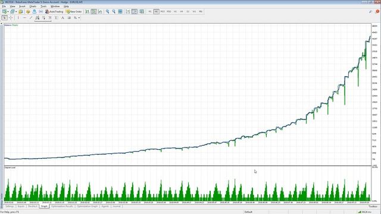The width and height of the screenshot is (381, 214).
Task: Click the Zoom In magnifier icon
Action: (107, 11)
